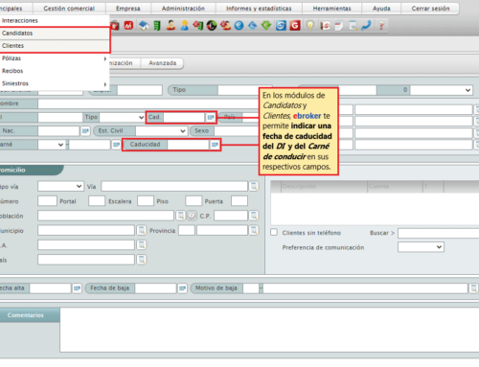Open the Preferencia de comunicación dropdown
The image size is (479, 367).
421,247
